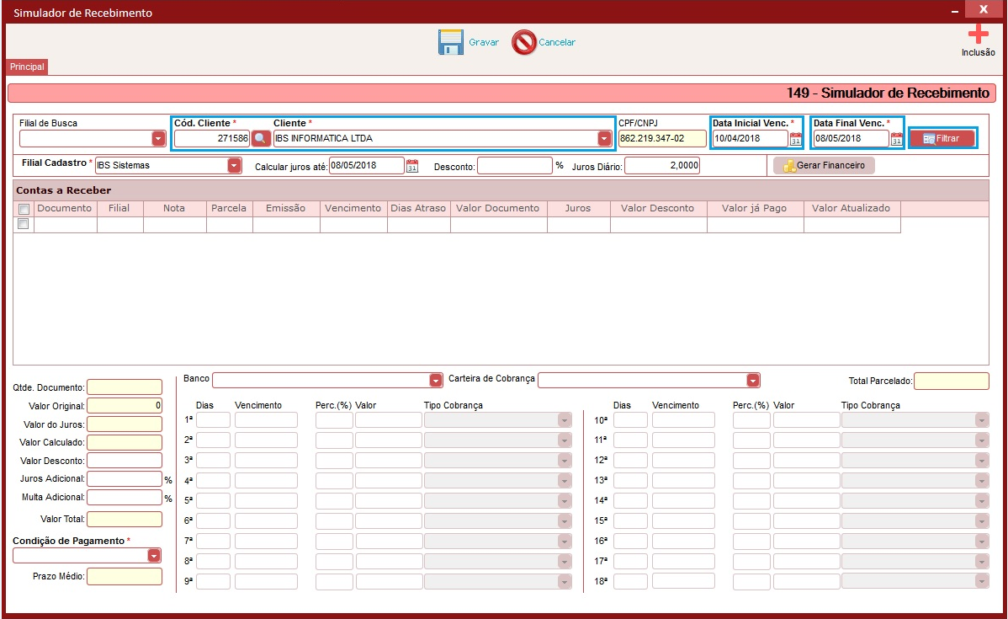The width and height of the screenshot is (1008, 619).
Task: Click the Juros Adicional input field
Action: tap(125, 479)
